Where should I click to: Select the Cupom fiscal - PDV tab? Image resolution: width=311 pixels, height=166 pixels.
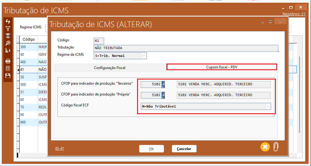pos(222,67)
